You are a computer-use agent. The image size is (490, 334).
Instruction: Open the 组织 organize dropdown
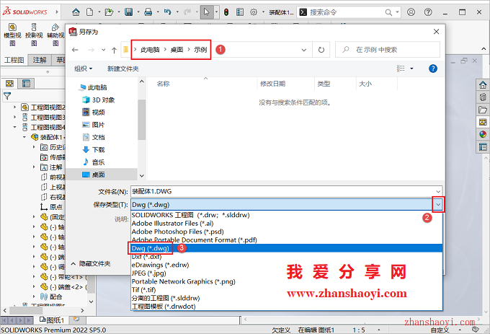pos(83,69)
